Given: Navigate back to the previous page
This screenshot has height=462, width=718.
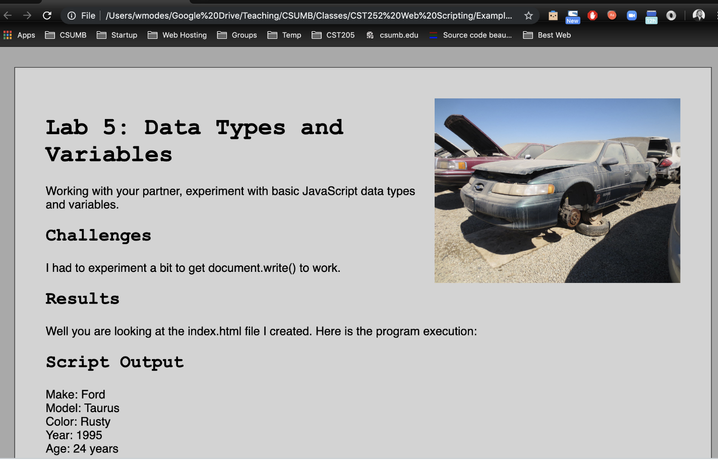Looking at the screenshot, I should [x=8, y=15].
